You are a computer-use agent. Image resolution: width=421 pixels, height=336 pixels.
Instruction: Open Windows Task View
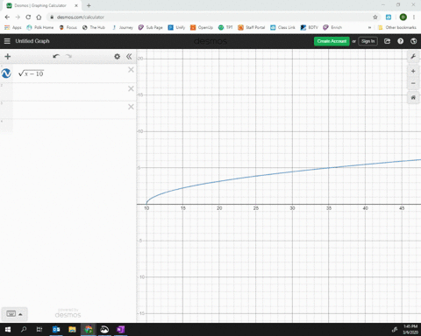coord(39,330)
